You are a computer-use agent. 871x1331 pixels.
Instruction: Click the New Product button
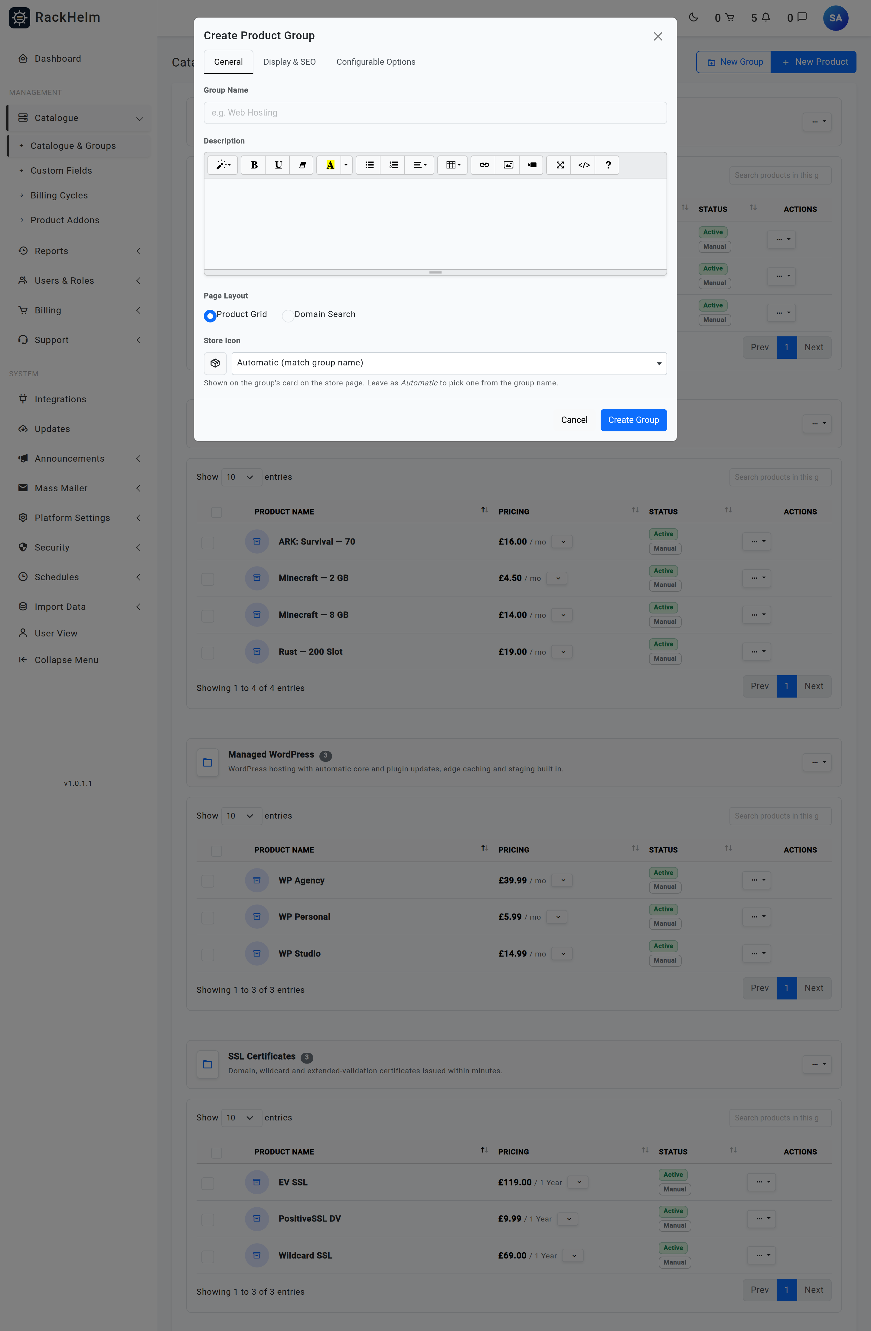[x=814, y=62]
